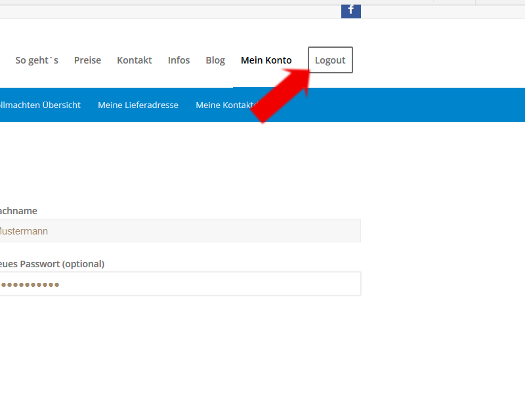Select the Meine Kontaktdaten tab

223,105
